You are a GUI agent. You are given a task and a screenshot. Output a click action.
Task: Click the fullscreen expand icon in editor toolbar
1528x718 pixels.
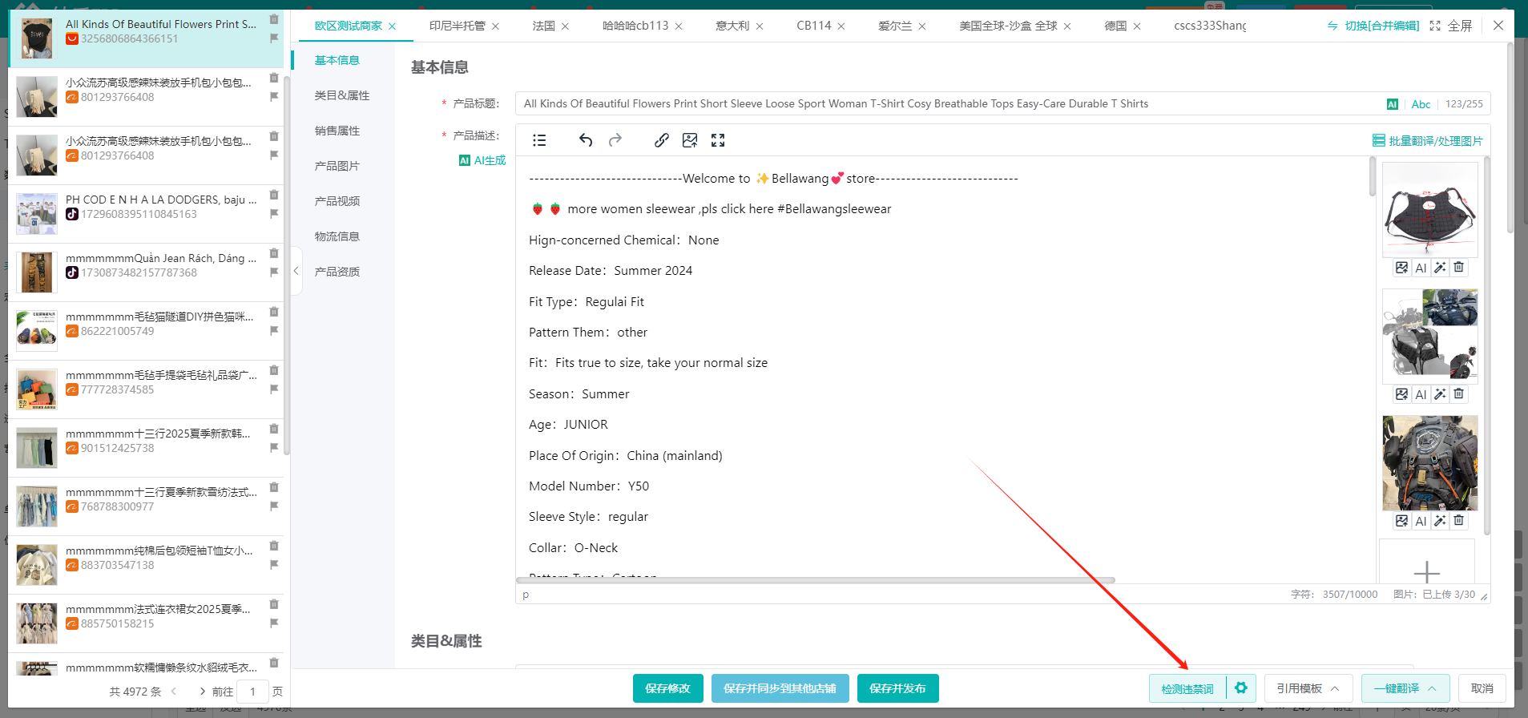coord(718,140)
